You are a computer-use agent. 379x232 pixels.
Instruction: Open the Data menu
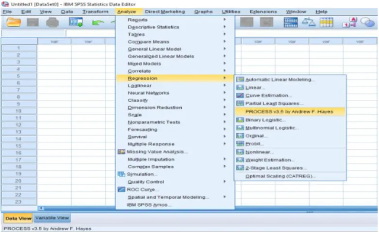67,12
